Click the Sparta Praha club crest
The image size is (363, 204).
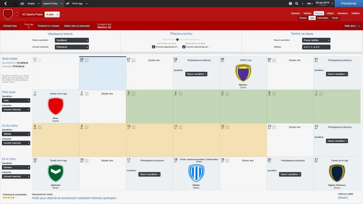tap(8, 15)
